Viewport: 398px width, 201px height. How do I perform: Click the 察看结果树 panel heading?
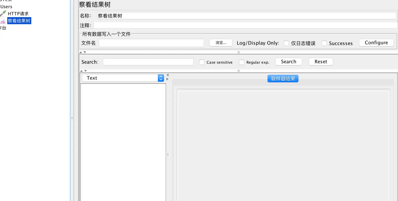point(95,5)
